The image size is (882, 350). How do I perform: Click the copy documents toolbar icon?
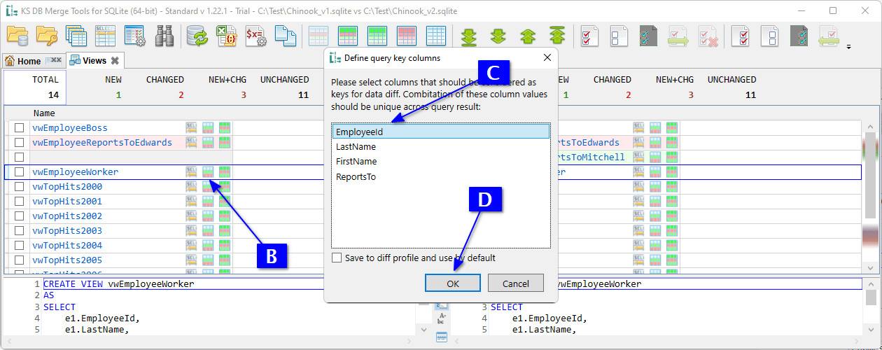tap(285, 35)
